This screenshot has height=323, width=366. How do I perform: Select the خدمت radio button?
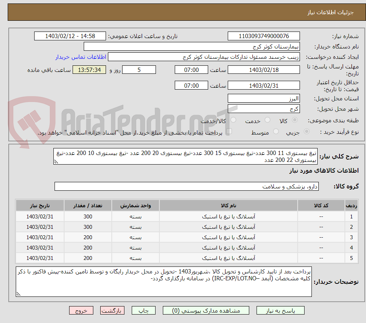point(268,120)
